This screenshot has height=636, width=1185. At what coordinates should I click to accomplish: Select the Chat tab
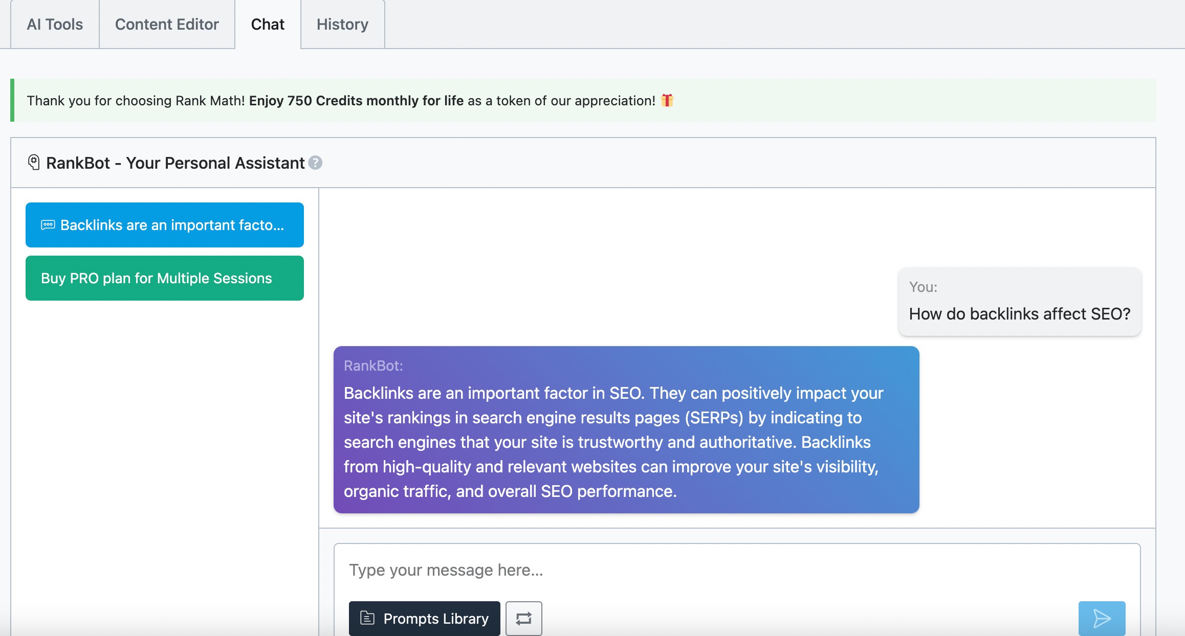pyautogui.click(x=268, y=24)
